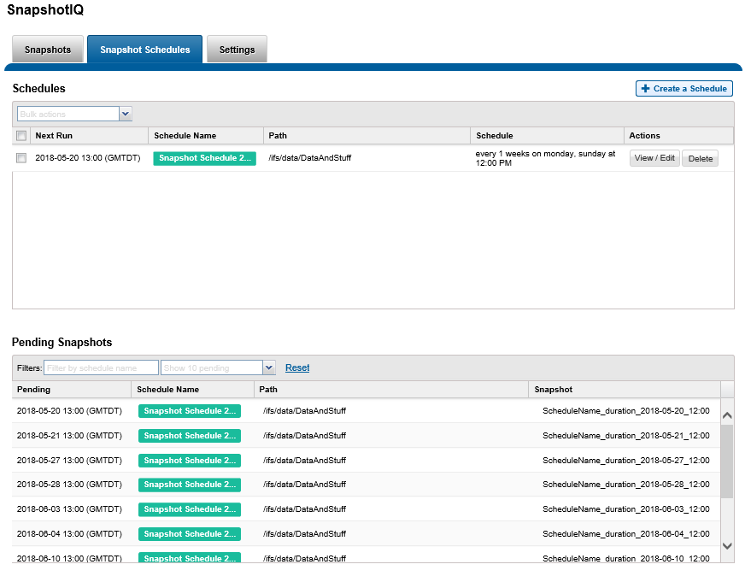Click the schedule badge for the 2018-05-21 pending snapshot

[190, 436]
